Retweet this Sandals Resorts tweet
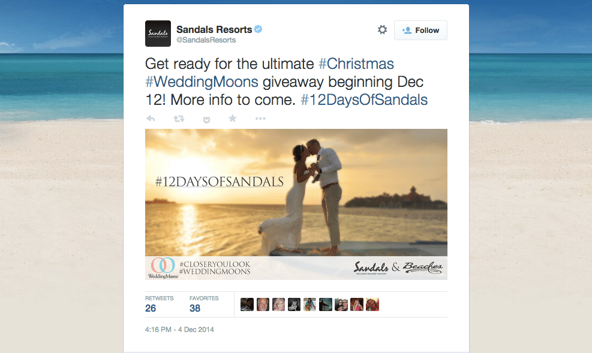This screenshot has height=353, width=592. coord(179,119)
